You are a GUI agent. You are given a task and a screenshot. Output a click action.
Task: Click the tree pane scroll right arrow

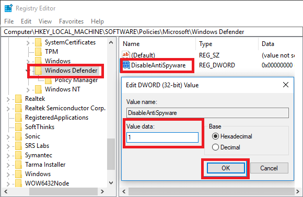pos(102,192)
